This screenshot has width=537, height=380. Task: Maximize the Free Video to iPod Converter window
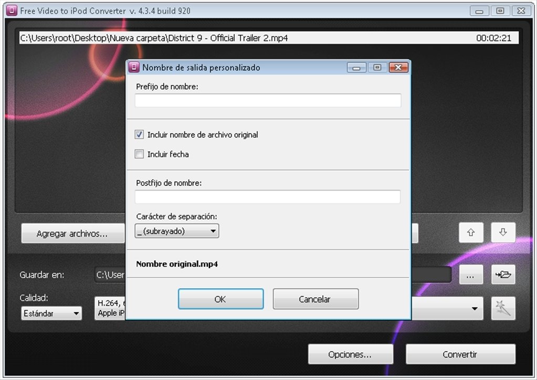(x=500, y=11)
